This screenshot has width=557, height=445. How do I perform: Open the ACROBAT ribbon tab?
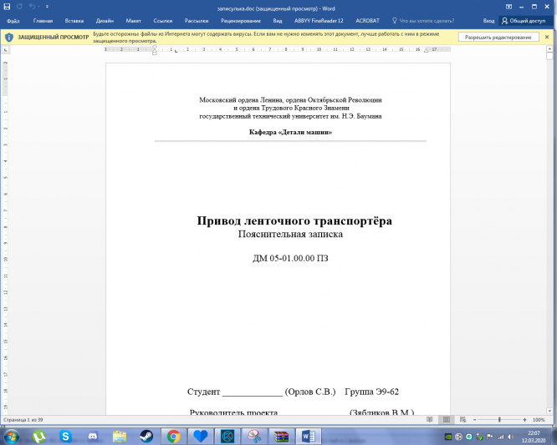click(x=368, y=21)
